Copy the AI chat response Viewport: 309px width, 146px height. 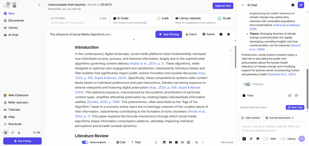click(x=248, y=95)
